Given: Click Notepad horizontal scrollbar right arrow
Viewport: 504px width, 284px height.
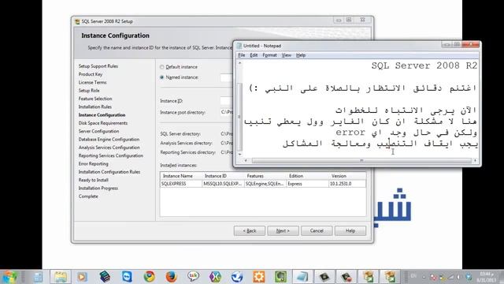Looking at the screenshot, I should click(475, 160).
